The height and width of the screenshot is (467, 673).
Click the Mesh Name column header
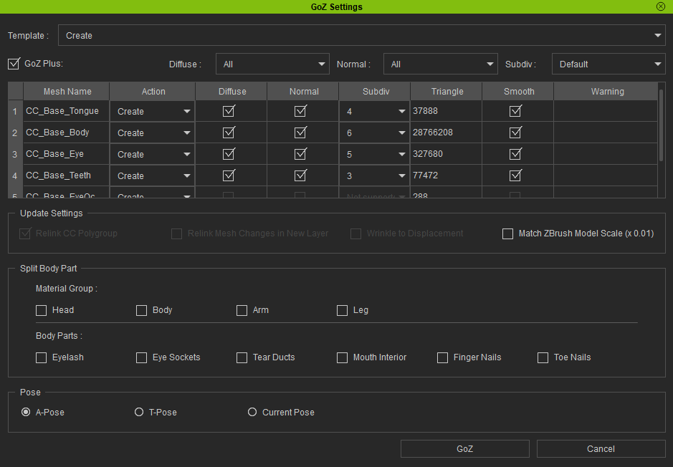point(67,92)
